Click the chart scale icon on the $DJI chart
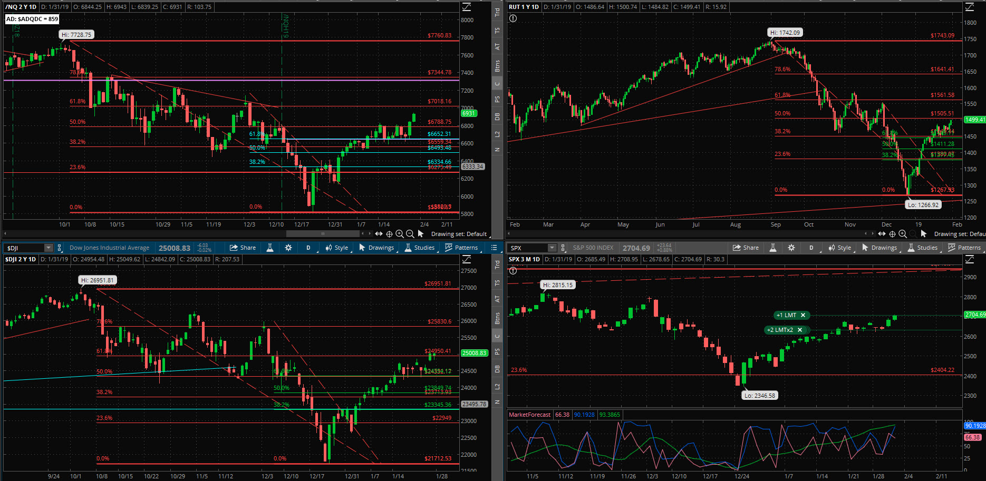This screenshot has width=986, height=481. (x=467, y=259)
